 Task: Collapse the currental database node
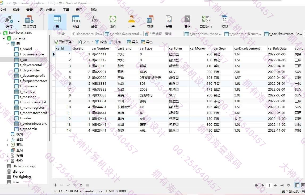tap(4, 38)
